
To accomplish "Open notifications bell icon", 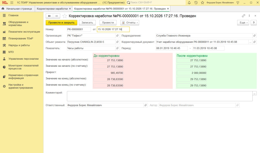I will point(189,3).
